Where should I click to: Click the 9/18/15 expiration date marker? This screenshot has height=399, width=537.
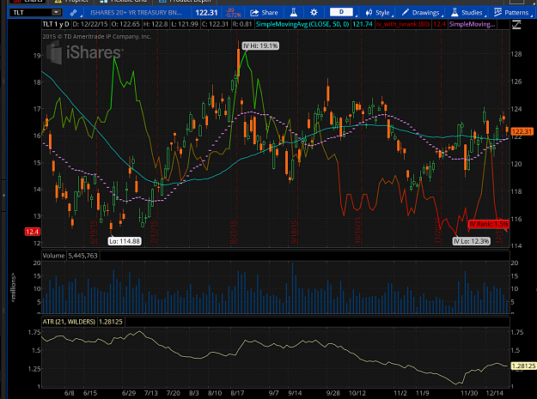pyautogui.click(x=294, y=233)
